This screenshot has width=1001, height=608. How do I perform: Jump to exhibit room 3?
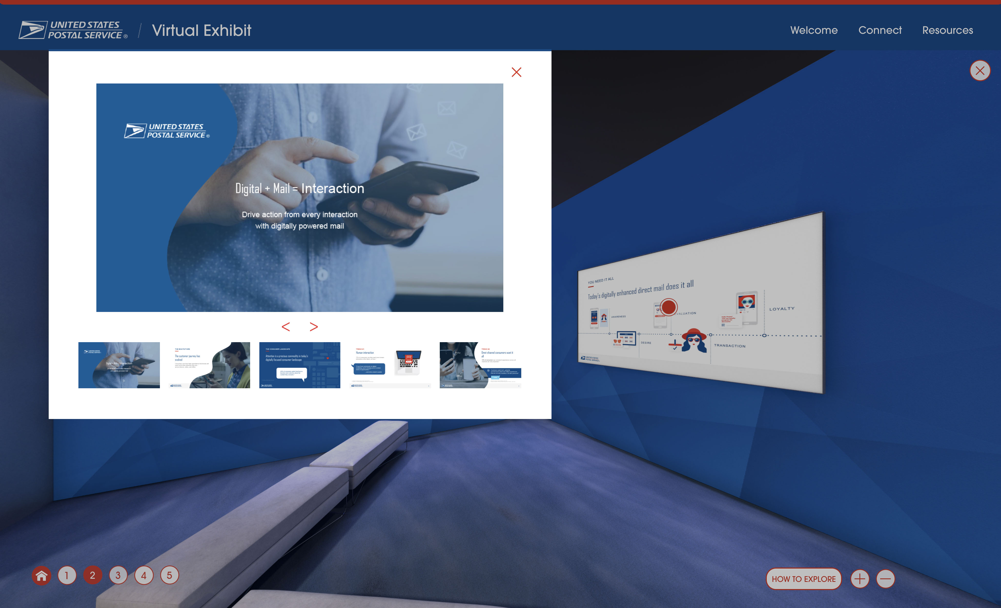tap(118, 575)
